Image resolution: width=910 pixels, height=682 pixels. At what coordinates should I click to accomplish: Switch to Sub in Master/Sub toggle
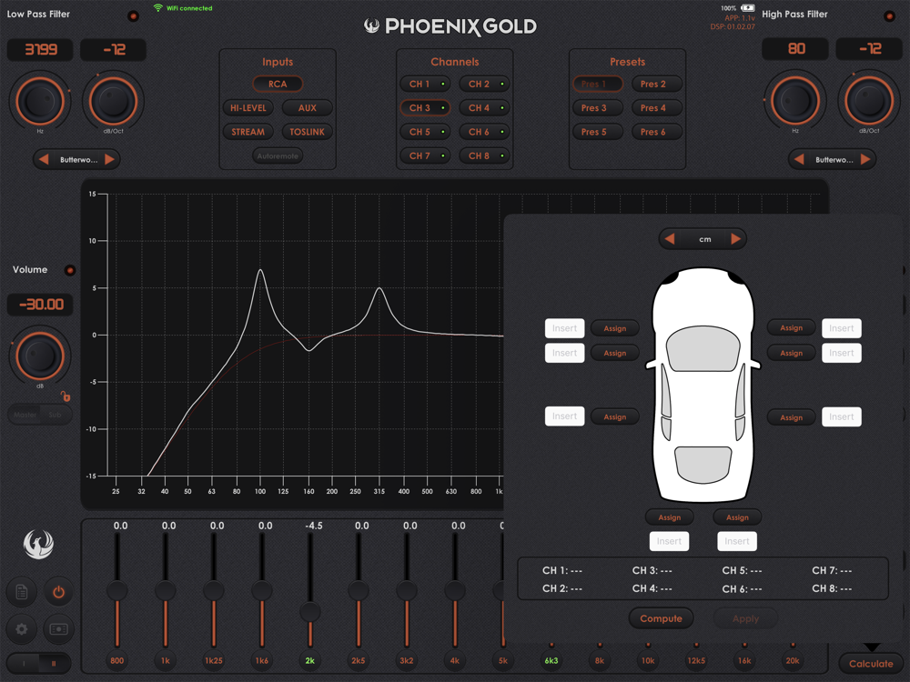click(x=56, y=415)
